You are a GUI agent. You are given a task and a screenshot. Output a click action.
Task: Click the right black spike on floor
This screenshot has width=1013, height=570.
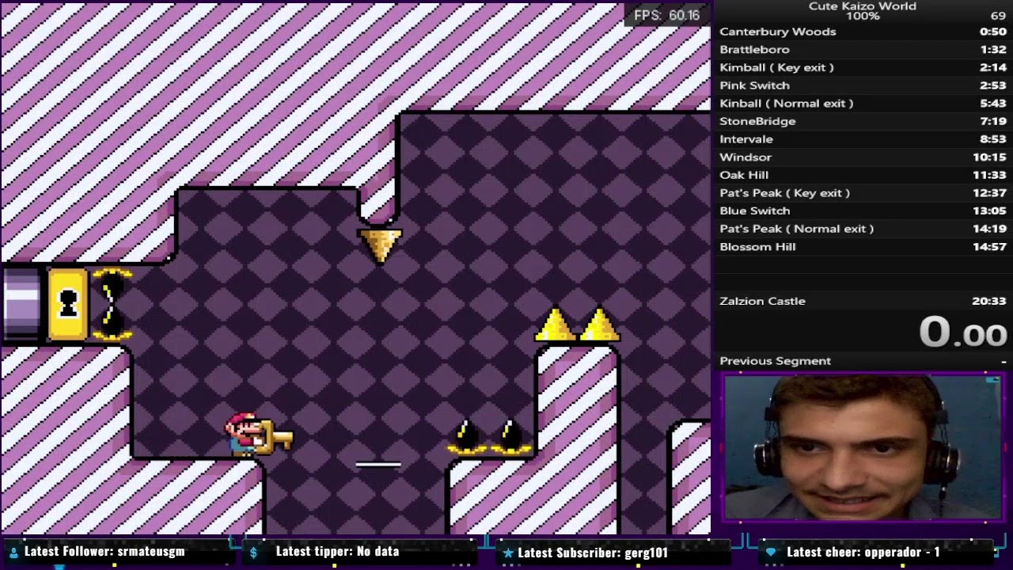511,437
